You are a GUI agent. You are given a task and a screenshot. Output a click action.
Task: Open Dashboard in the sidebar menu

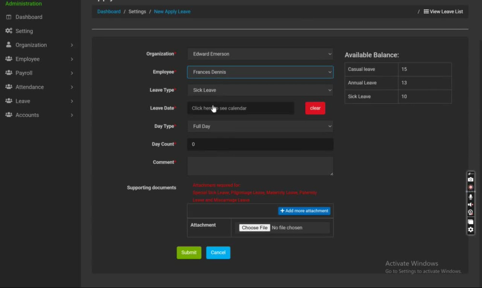(x=29, y=17)
